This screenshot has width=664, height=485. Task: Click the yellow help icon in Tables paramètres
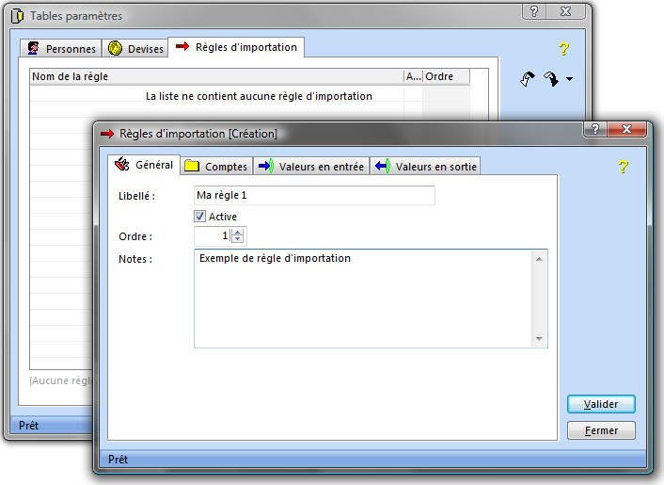[x=564, y=48]
